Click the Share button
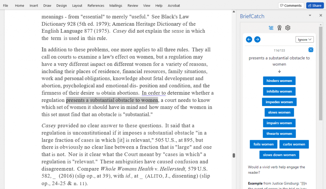 pos(315,6)
